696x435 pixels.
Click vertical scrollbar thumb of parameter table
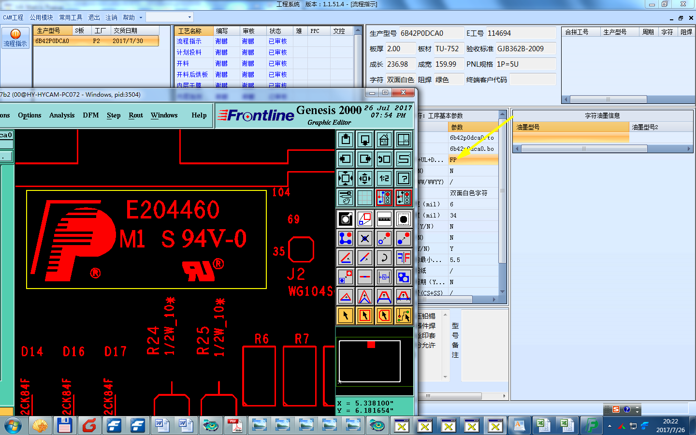(503, 191)
